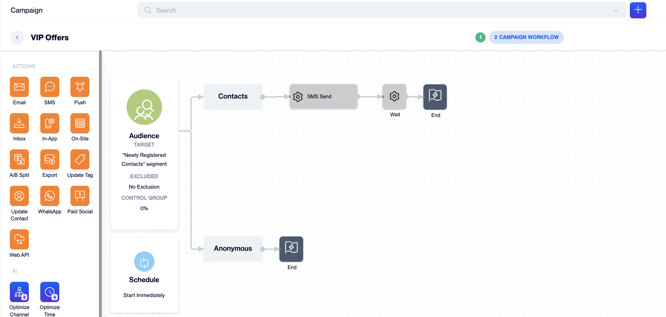
Task: Select the SMS Send workflow node
Action: click(x=323, y=97)
